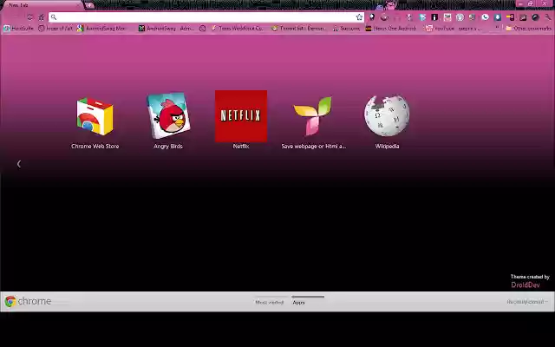The width and height of the screenshot is (555, 347).
Task: Click in the address bar field
Action: (206, 17)
